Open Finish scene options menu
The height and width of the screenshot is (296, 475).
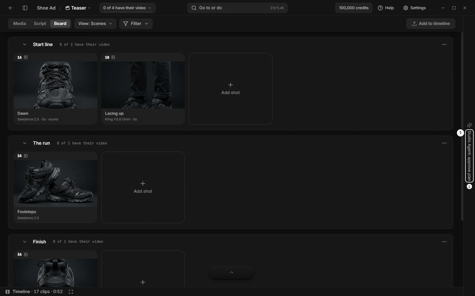[x=444, y=242]
